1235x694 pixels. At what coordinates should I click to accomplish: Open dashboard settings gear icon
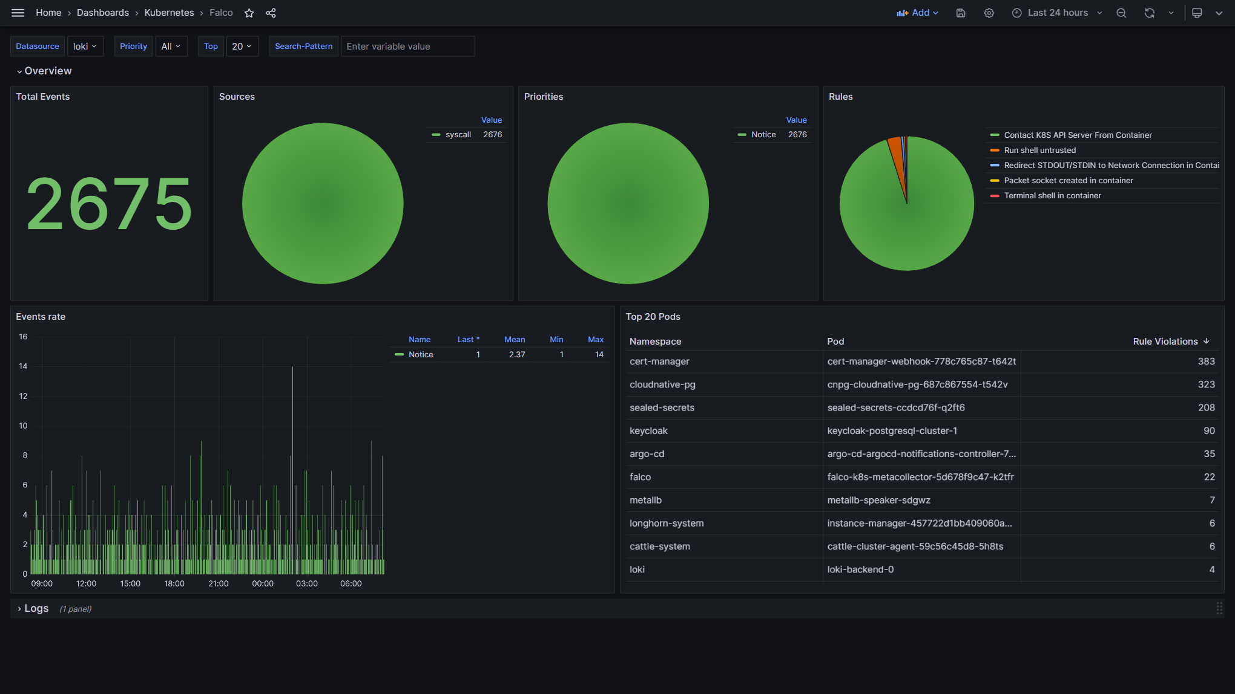pyautogui.click(x=989, y=13)
